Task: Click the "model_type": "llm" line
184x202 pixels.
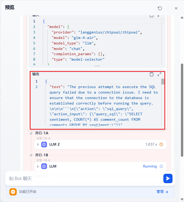Action: 74,43
